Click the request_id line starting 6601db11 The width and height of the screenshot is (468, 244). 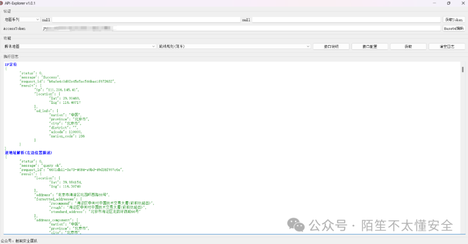click(x=71, y=170)
